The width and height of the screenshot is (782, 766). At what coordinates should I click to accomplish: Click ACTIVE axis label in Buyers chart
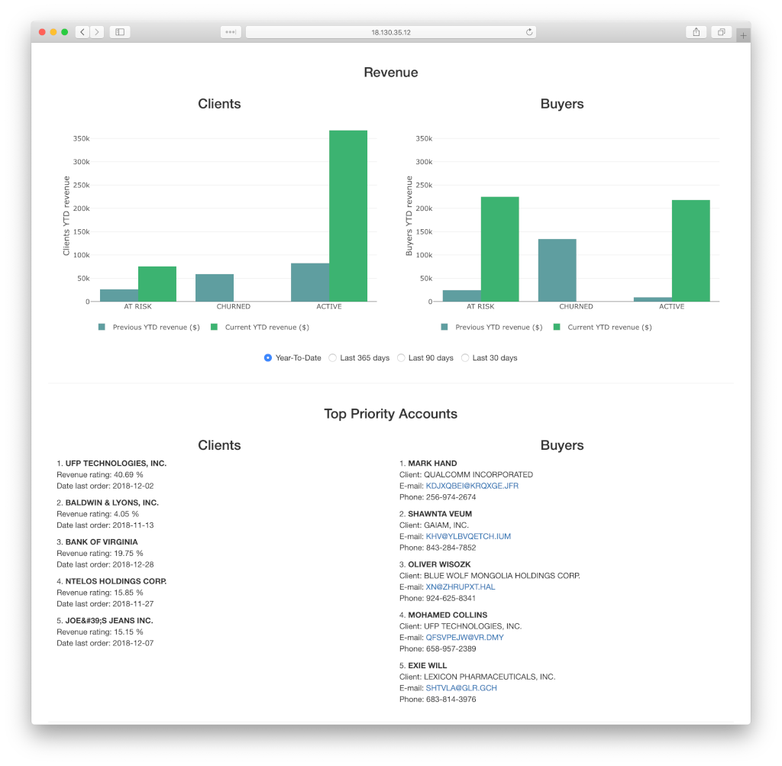click(671, 306)
